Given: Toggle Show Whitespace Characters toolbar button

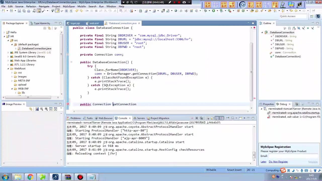Looking at the screenshot, I should click(71, 11).
